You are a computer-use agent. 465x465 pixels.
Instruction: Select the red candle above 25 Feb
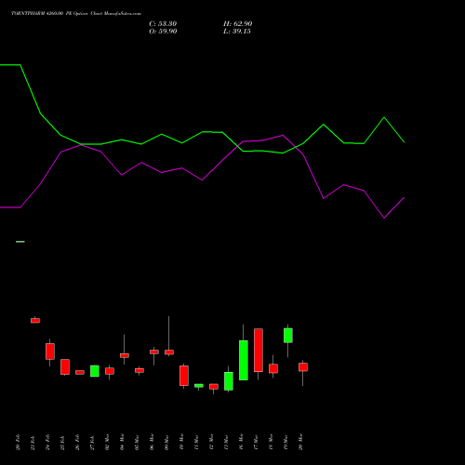(x=65, y=367)
